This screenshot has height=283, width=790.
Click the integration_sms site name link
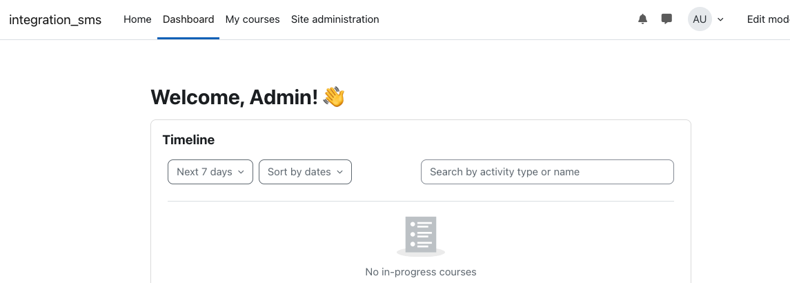[55, 20]
